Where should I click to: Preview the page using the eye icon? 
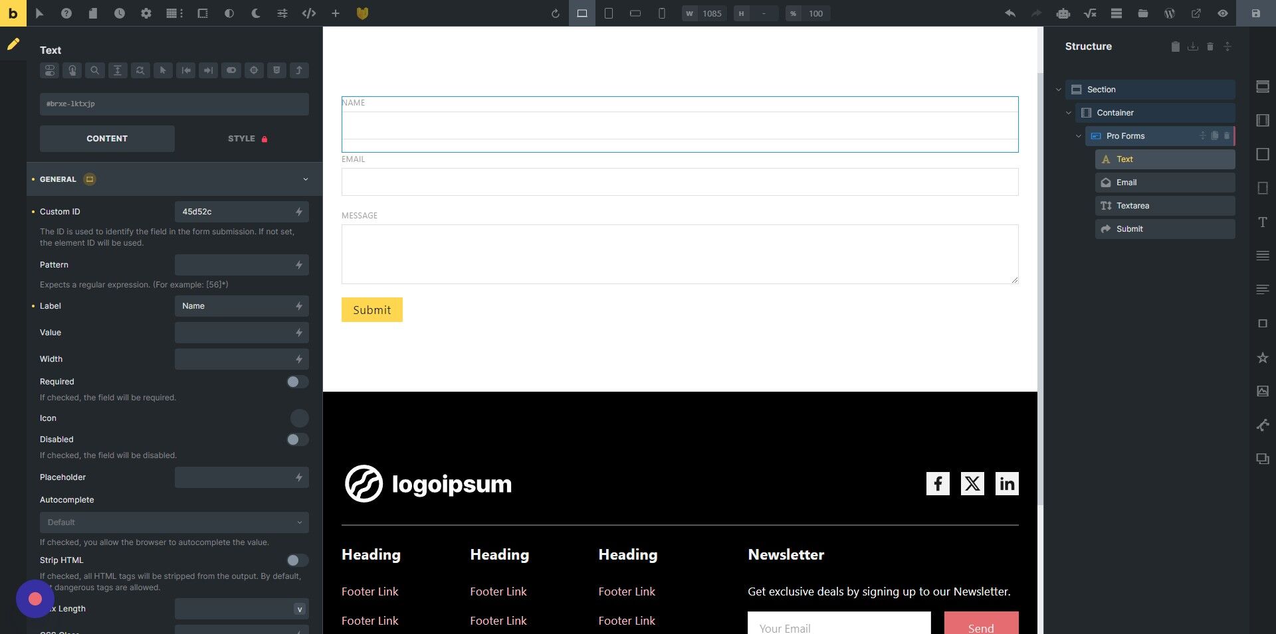coord(1222,13)
